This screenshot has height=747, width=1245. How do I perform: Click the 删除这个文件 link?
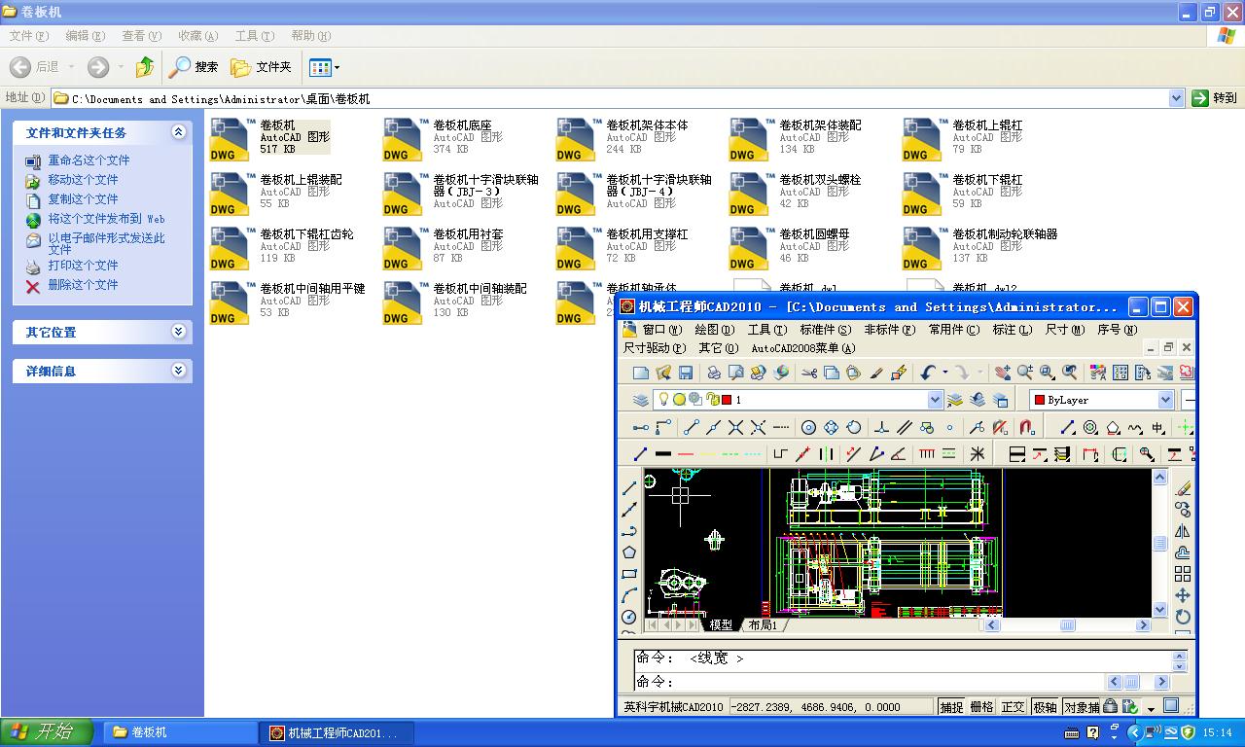[83, 285]
